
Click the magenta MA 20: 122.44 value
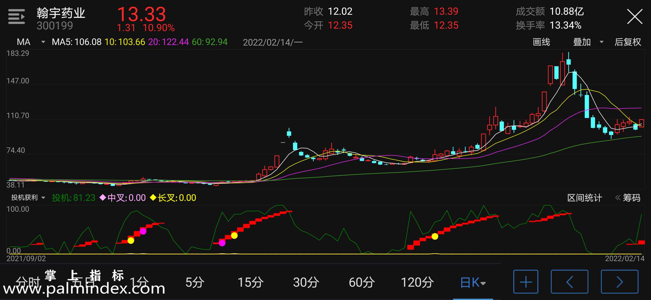click(168, 42)
